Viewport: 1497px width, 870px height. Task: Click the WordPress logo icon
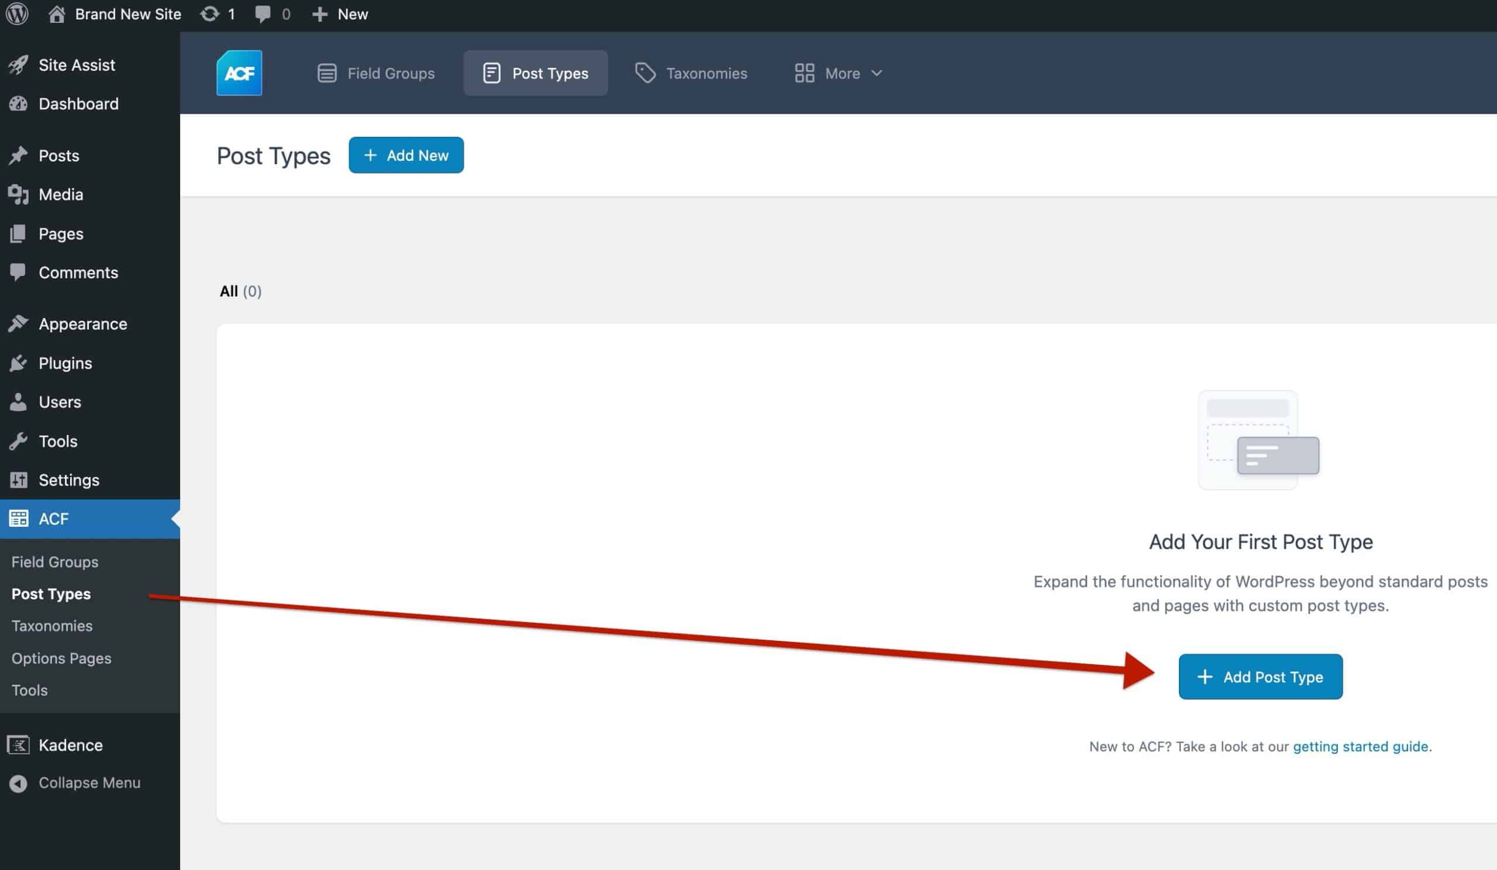click(x=17, y=13)
